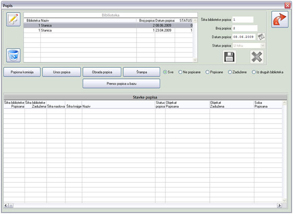The height and width of the screenshot is (214, 293).
Task: Choose the Iz druguih biblioteka option
Action: click(253, 72)
